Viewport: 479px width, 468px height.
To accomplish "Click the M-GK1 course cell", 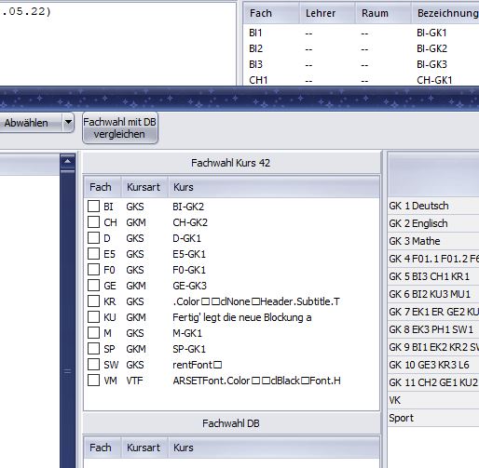I will click(x=187, y=333).
